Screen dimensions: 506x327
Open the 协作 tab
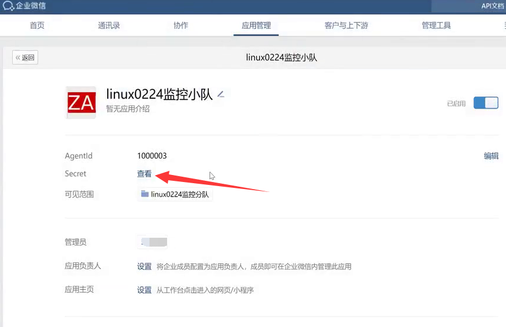click(x=181, y=25)
